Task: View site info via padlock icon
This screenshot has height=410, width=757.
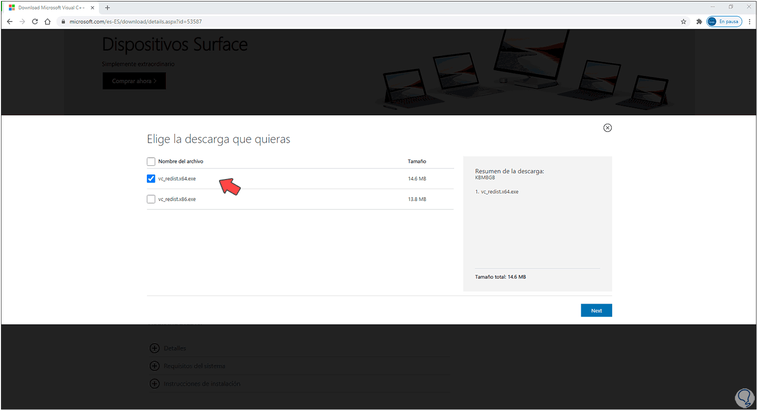Action: pyautogui.click(x=63, y=22)
